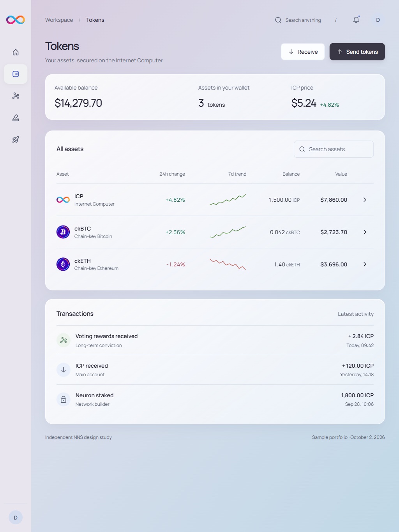Click the Receive button
399x532 pixels.
pyautogui.click(x=303, y=52)
